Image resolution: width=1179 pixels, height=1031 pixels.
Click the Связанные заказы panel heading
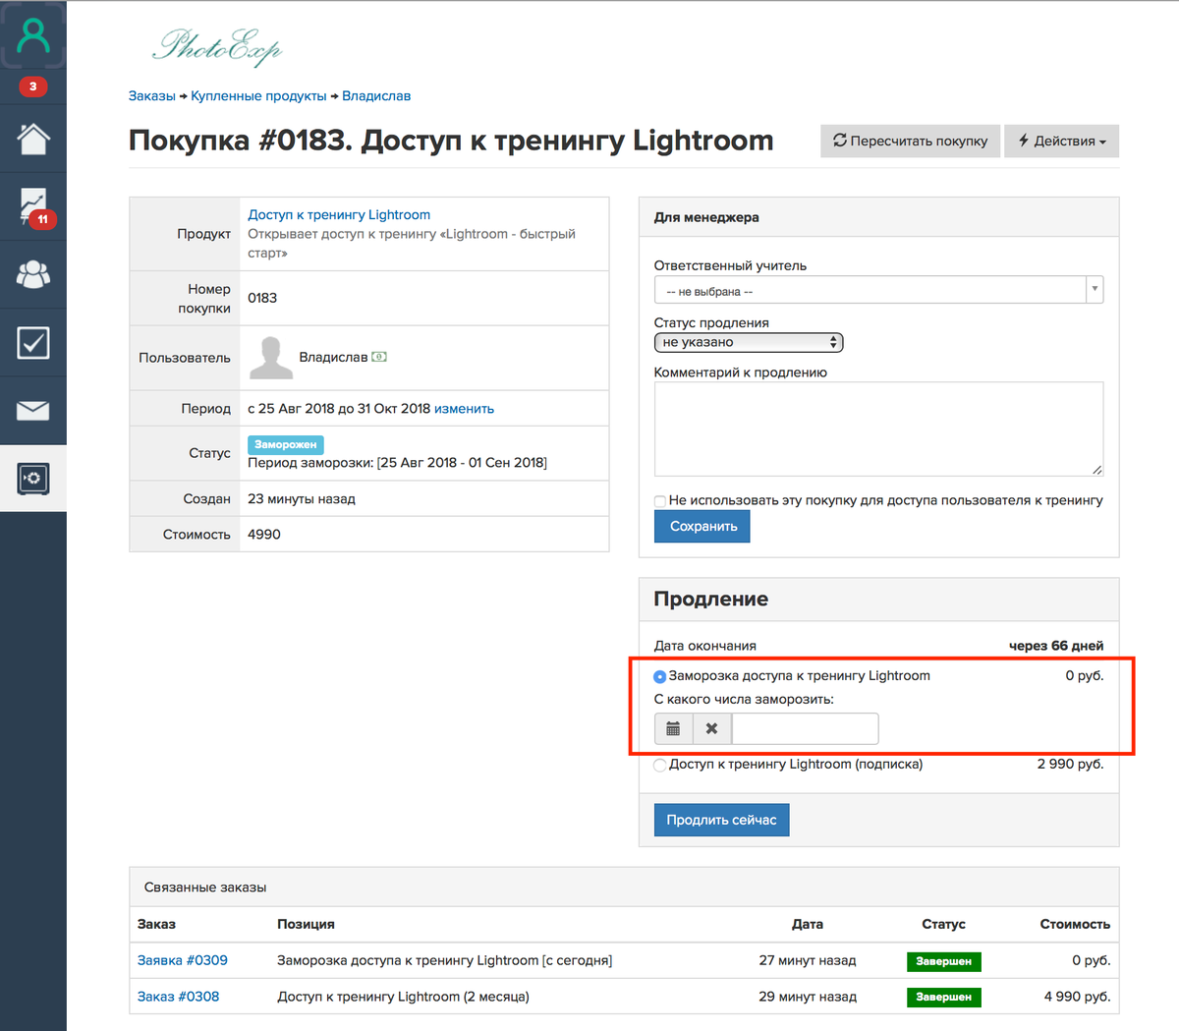pyautogui.click(x=205, y=887)
